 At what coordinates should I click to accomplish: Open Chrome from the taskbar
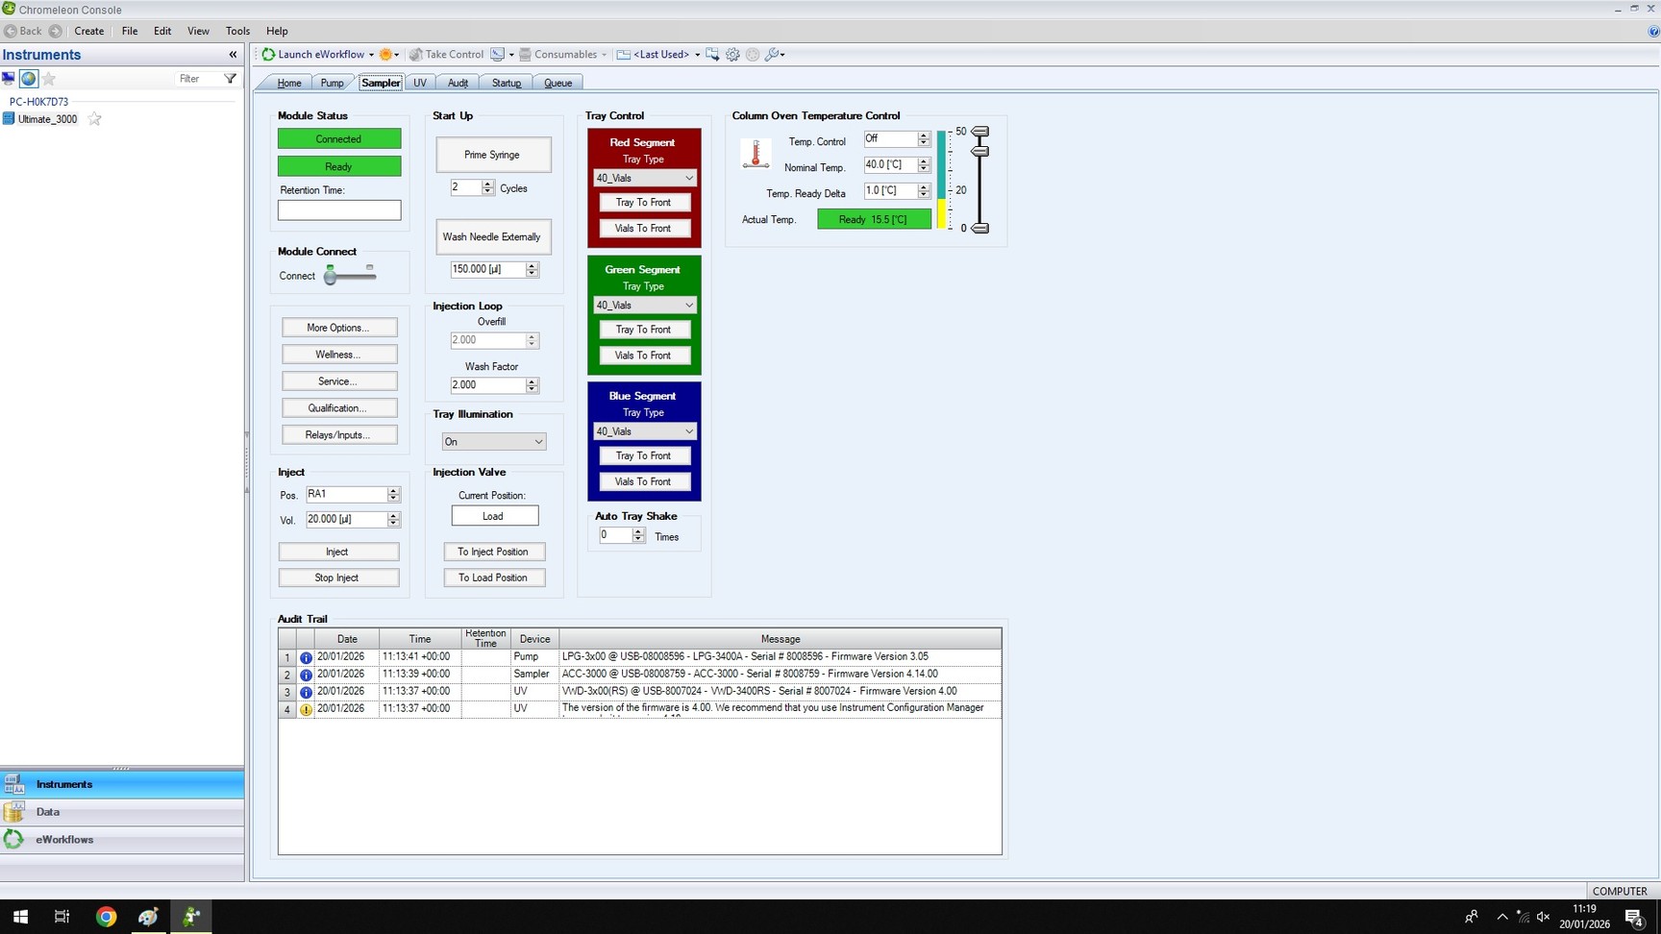point(106,917)
